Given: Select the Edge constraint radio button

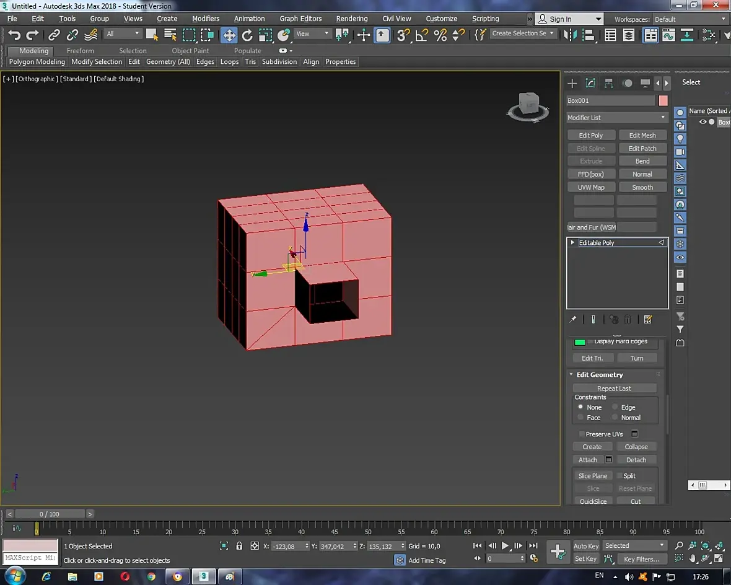Looking at the screenshot, I should point(615,407).
